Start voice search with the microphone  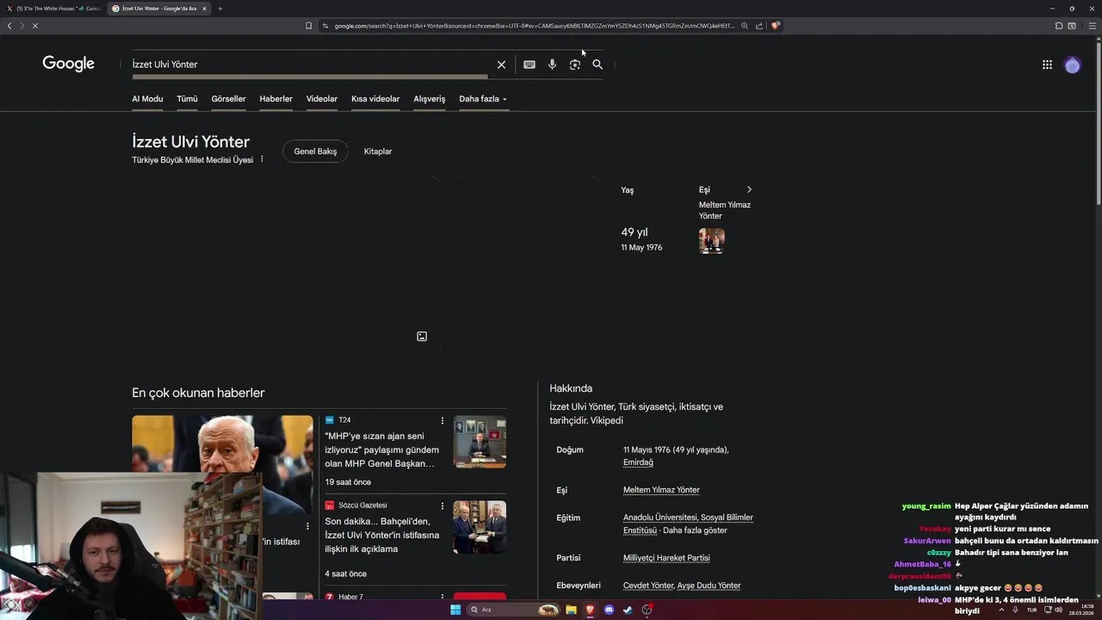(552, 65)
